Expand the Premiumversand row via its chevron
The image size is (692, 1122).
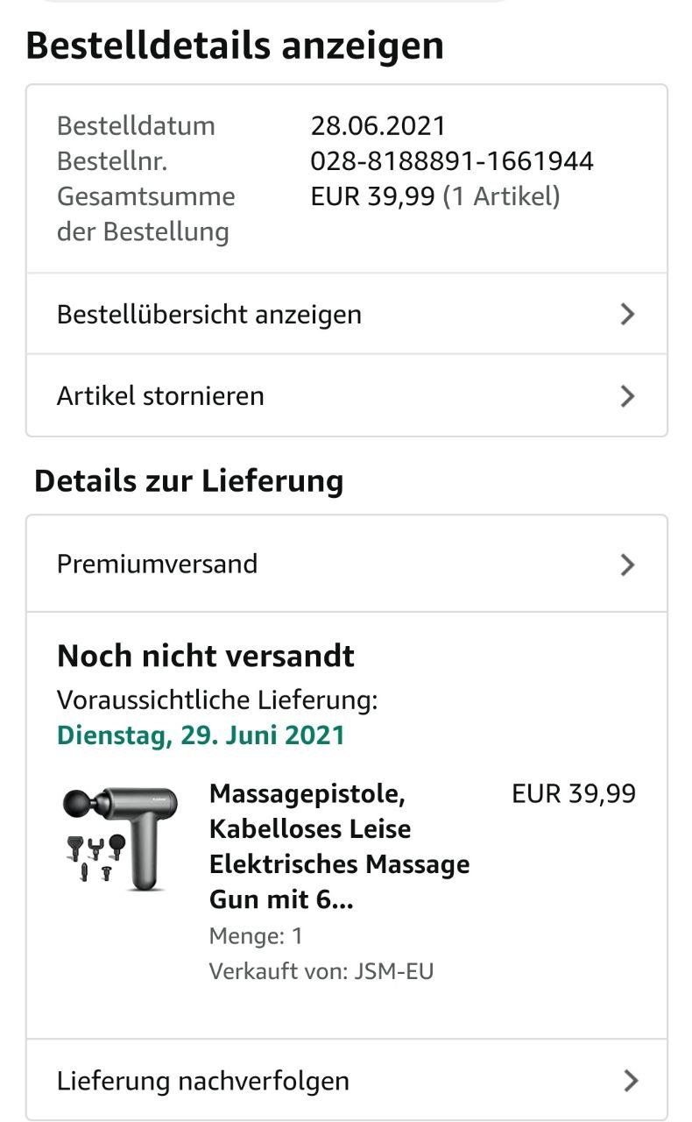tap(627, 565)
